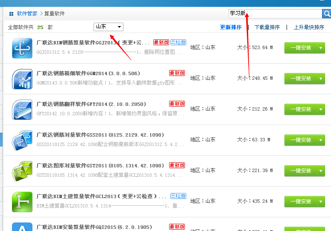Click GCL2013 civil quantity software icon

coord(22,202)
